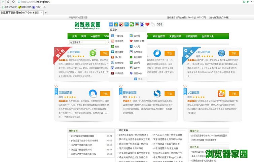Click the UC browser orange squirrel icon
The height and width of the screenshot is (162, 254).
[222, 93]
